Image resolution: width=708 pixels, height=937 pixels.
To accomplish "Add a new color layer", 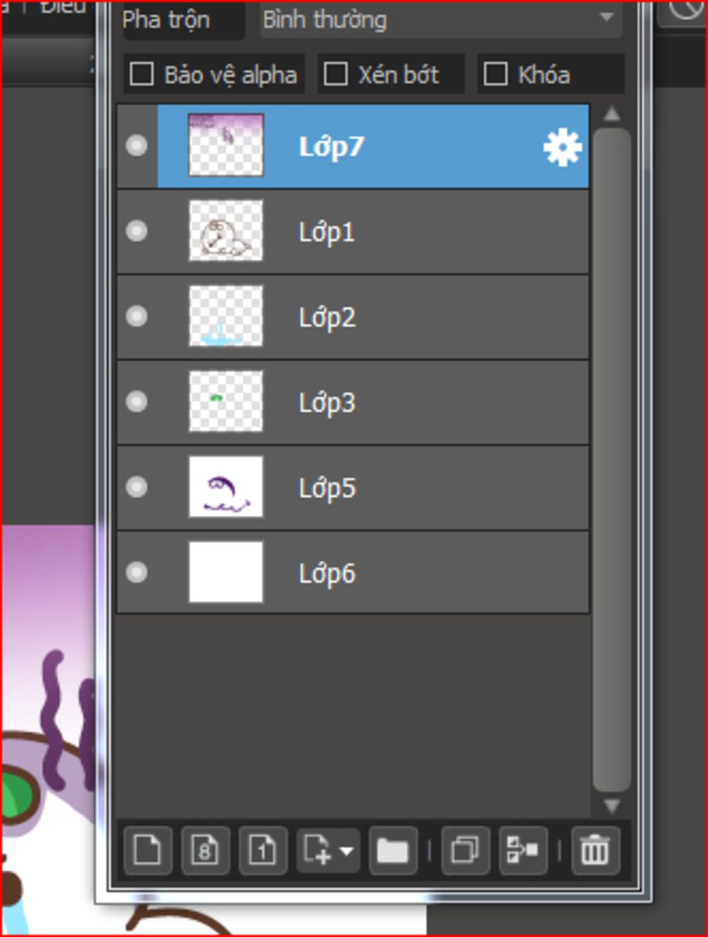I will [147, 850].
